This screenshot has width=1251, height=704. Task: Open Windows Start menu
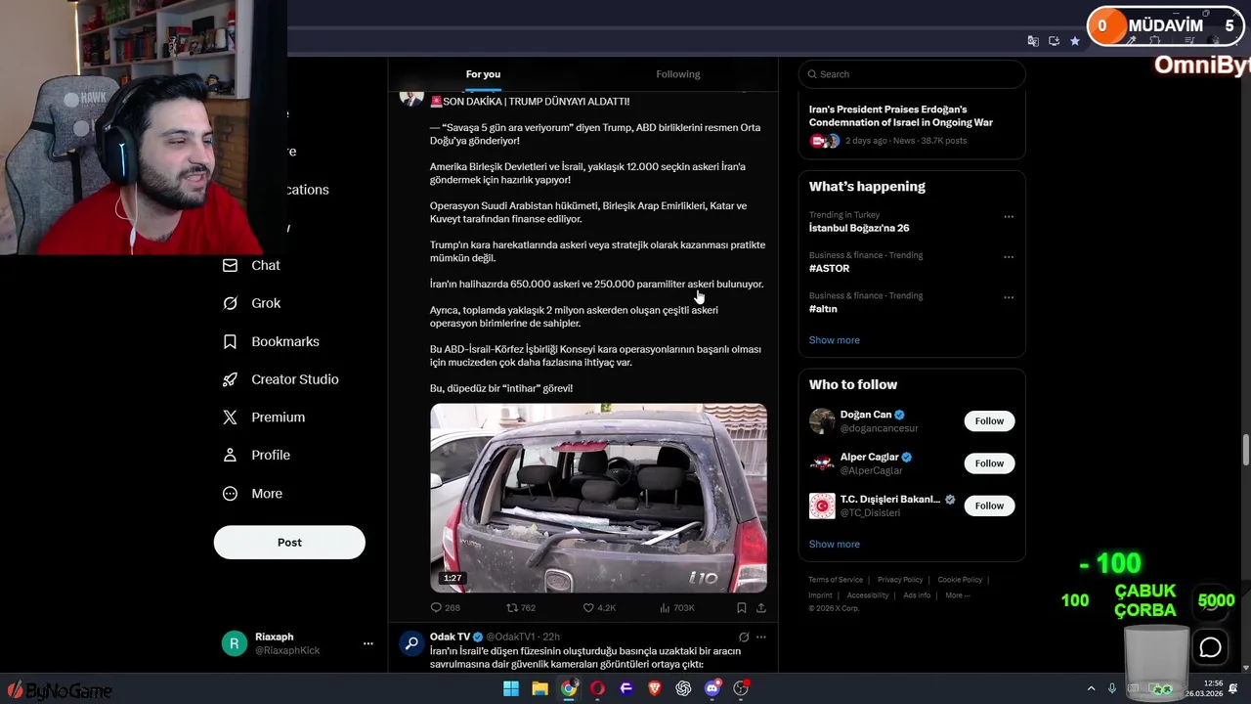pyautogui.click(x=510, y=688)
